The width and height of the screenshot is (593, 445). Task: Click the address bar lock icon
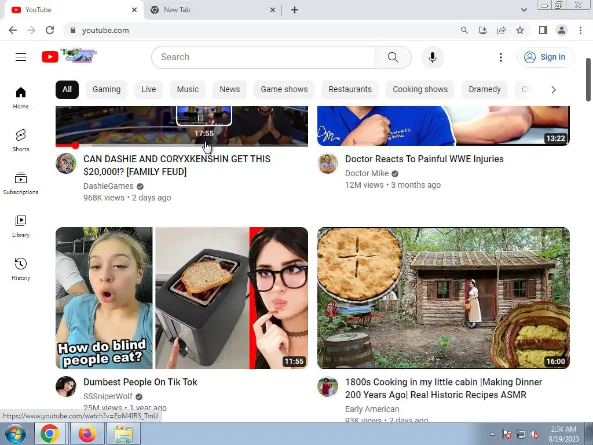coord(73,30)
